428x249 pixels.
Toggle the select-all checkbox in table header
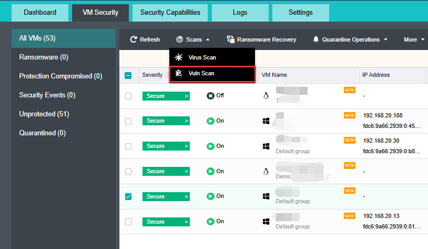pos(128,75)
